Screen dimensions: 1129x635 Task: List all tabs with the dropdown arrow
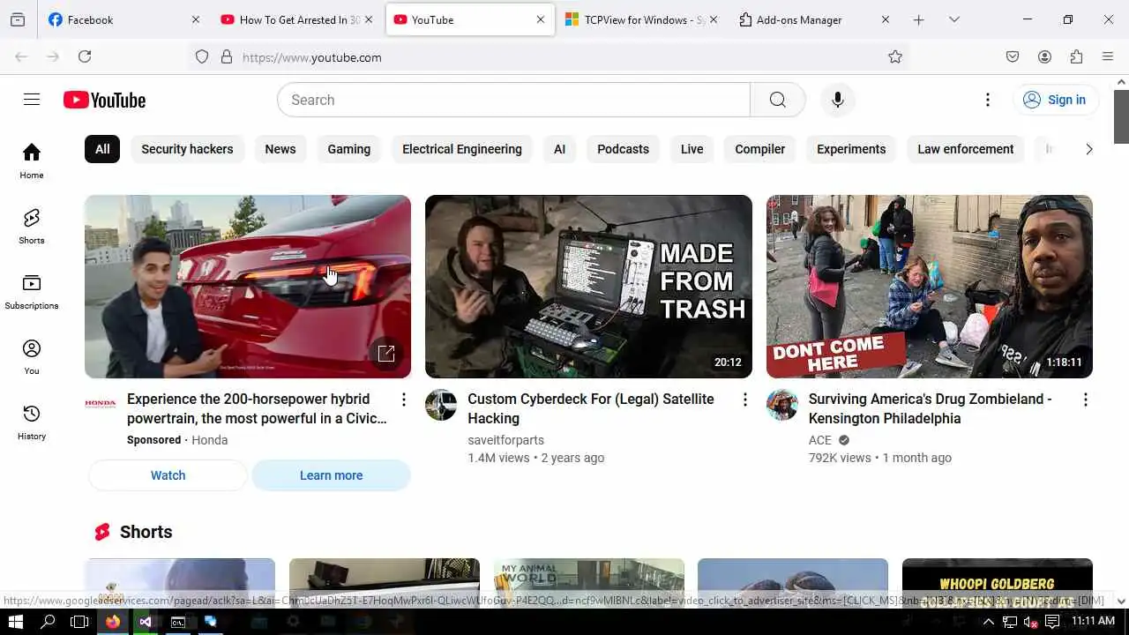[x=953, y=19]
